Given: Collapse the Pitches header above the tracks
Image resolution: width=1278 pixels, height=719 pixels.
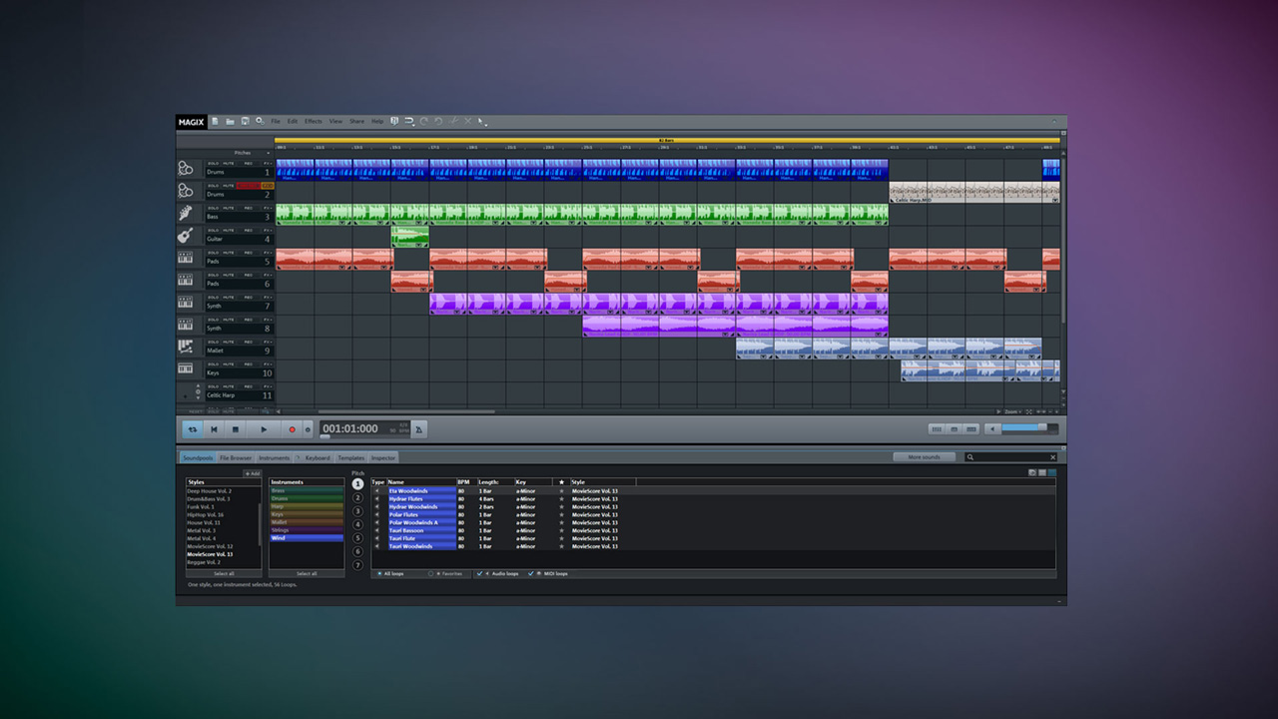Looking at the screenshot, I should [270, 153].
